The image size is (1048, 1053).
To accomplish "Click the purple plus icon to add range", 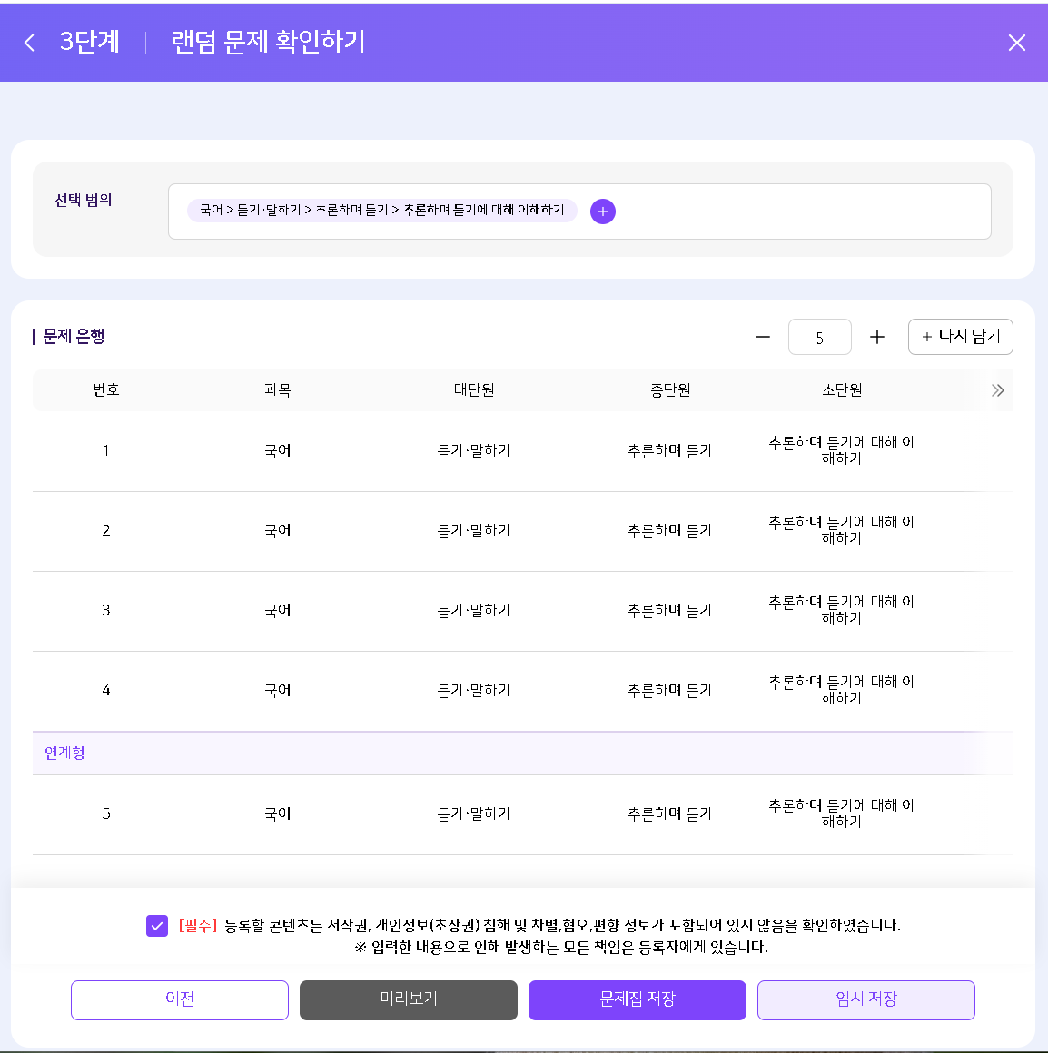I will pyautogui.click(x=603, y=212).
